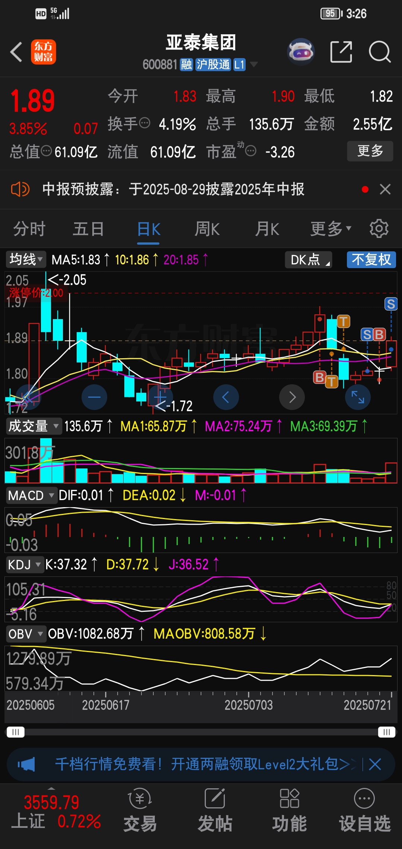Expand the MACD indicator dropdown
This screenshot has height=849, width=402.
click(x=31, y=495)
